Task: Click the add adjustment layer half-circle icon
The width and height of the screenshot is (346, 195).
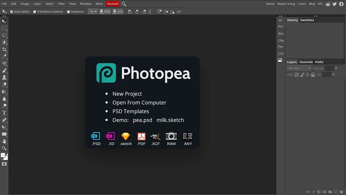Action: [319, 192]
